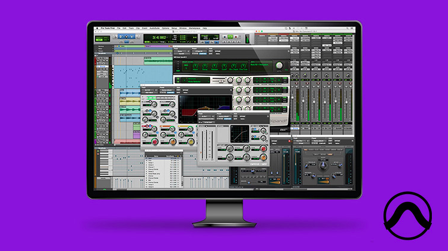Open the preset dropdown in EQ plugin window
Viewport: 448px width, 251px height.
[x=167, y=90]
